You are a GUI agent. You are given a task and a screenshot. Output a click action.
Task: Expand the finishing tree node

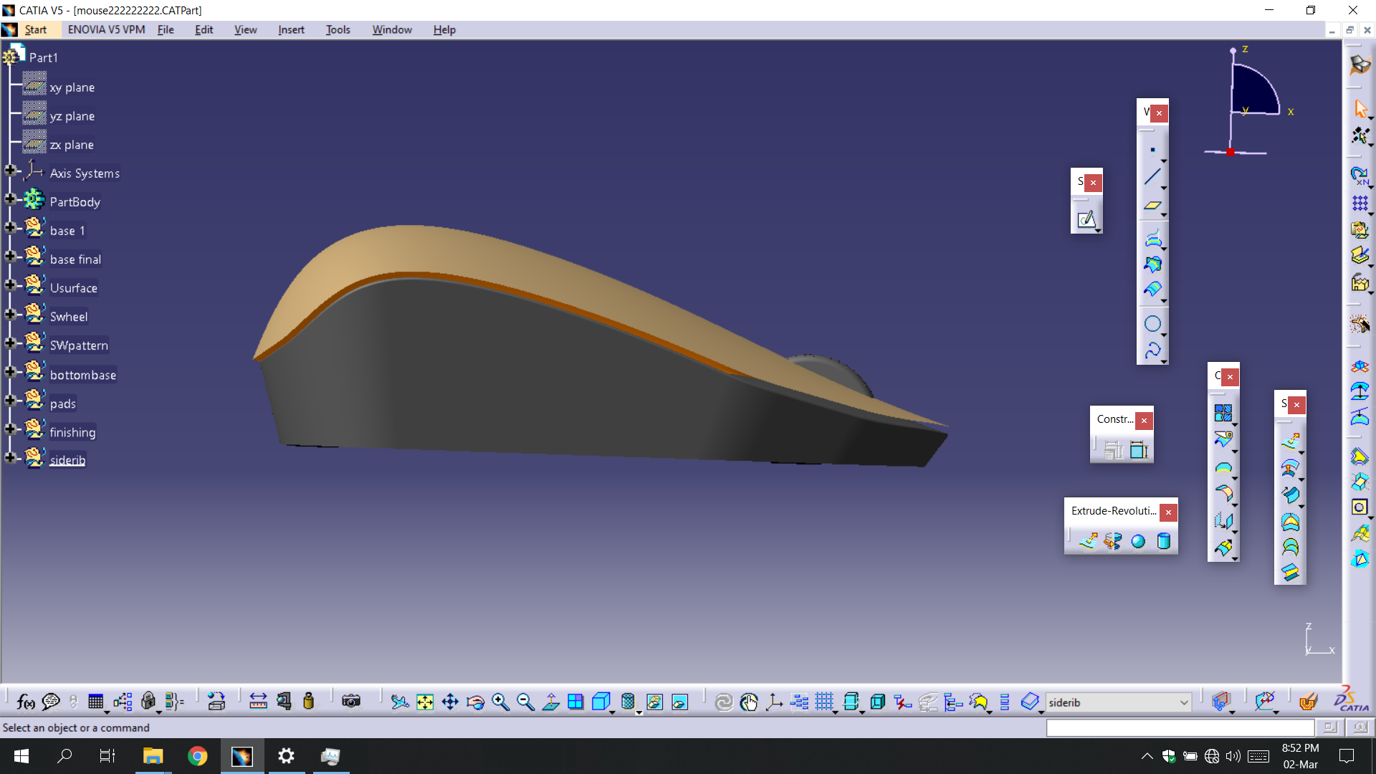click(10, 429)
